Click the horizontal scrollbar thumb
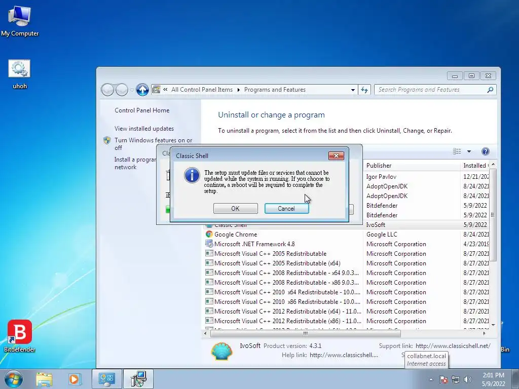The height and width of the screenshot is (389, 519). [x=305, y=333]
